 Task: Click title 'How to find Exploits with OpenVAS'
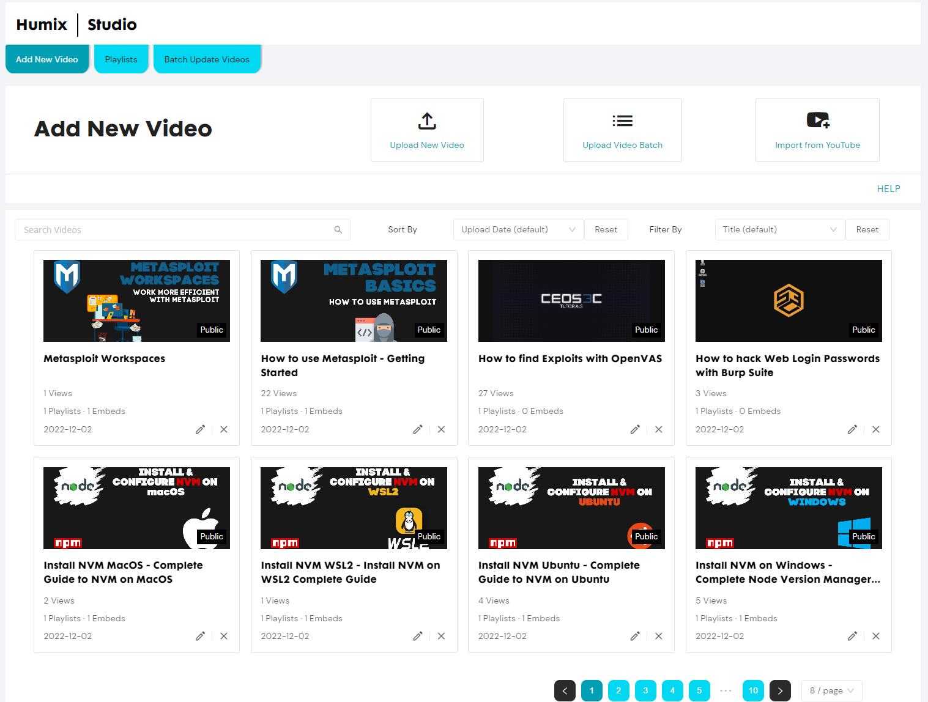570,358
